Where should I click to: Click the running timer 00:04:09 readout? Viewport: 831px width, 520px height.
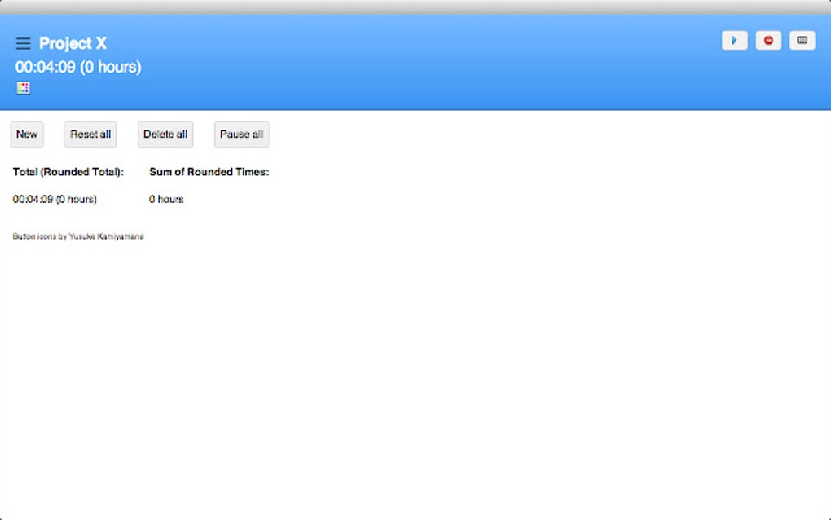76,67
